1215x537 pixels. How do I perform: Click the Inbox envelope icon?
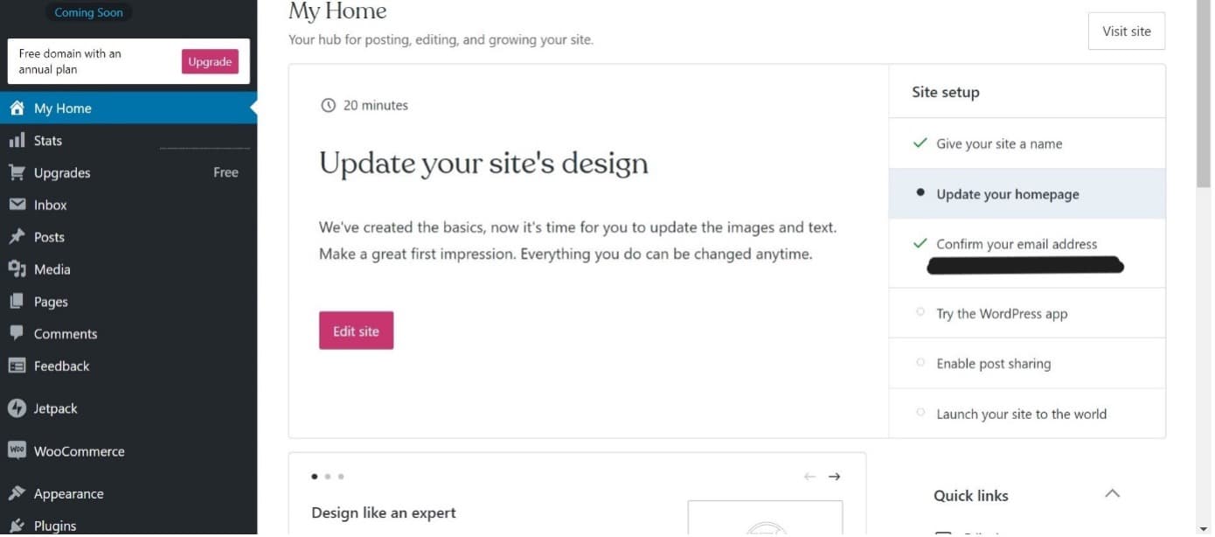17,205
